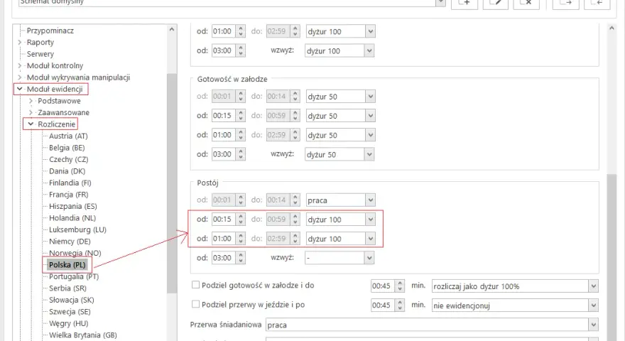Click the Podziel gotowość 00:45 minutes field
Viewport: 625px width, 341px height.
click(x=382, y=286)
